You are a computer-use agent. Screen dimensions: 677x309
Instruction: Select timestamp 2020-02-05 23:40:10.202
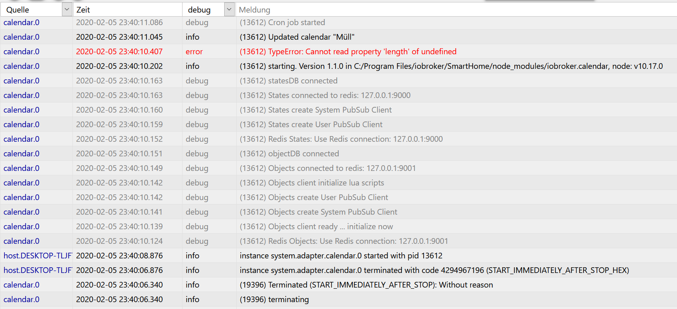click(119, 66)
